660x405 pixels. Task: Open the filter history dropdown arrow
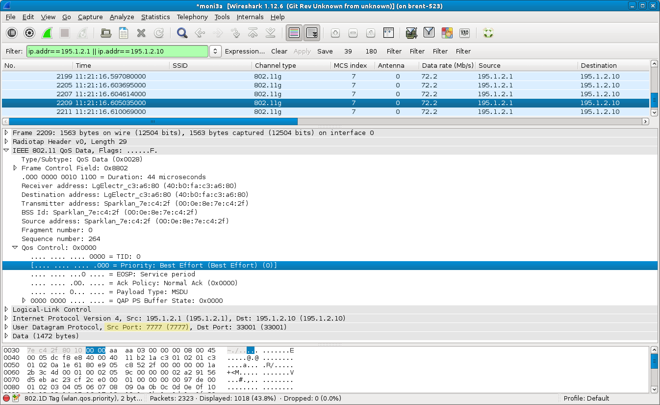coord(215,51)
